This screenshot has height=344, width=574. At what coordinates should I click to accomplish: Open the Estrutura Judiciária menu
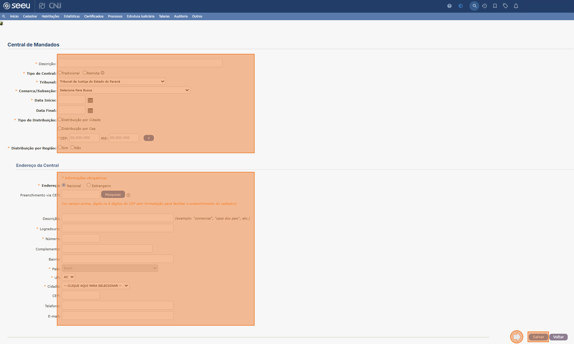tap(141, 16)
